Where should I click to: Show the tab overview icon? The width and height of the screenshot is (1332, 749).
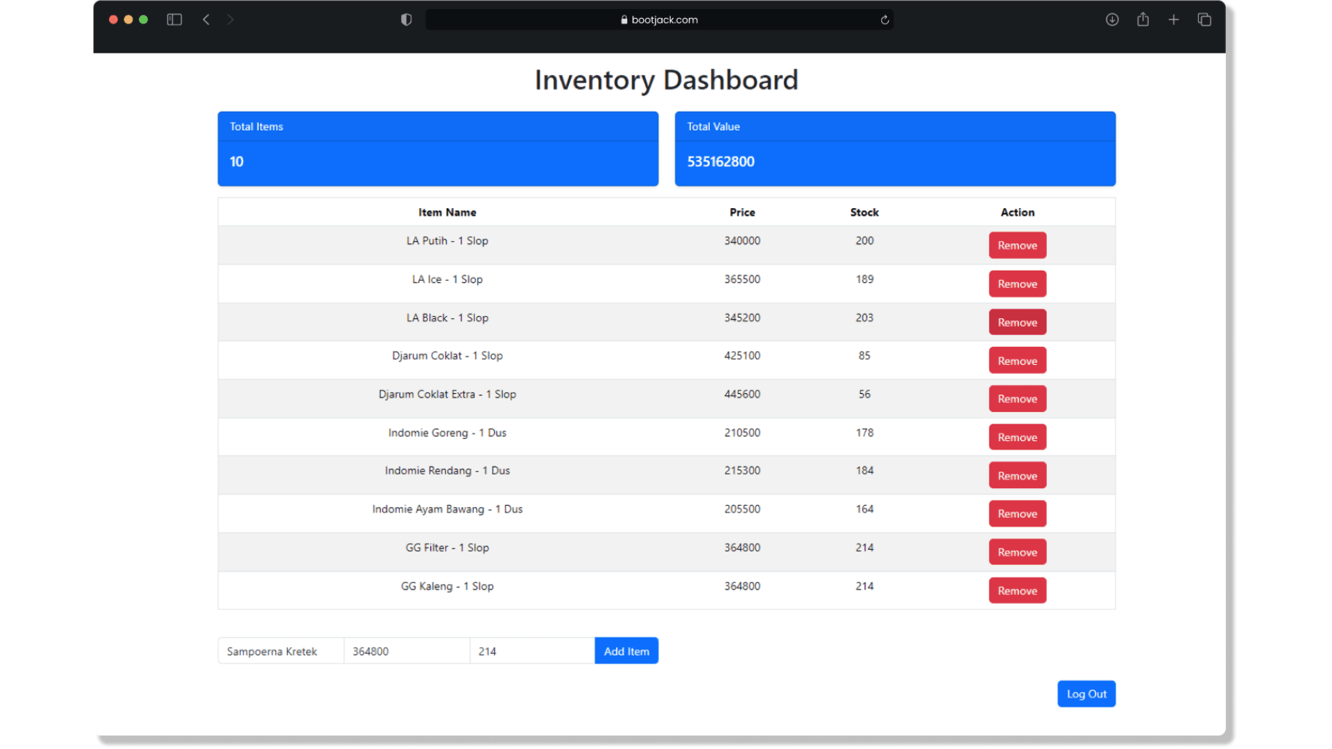click(x=1204, y=19)
